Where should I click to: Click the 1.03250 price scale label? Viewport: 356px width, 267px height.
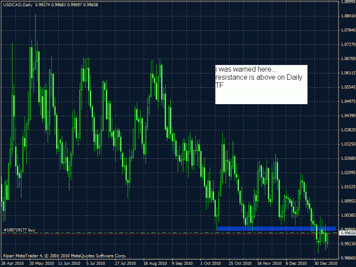click(x=348, y=144)
